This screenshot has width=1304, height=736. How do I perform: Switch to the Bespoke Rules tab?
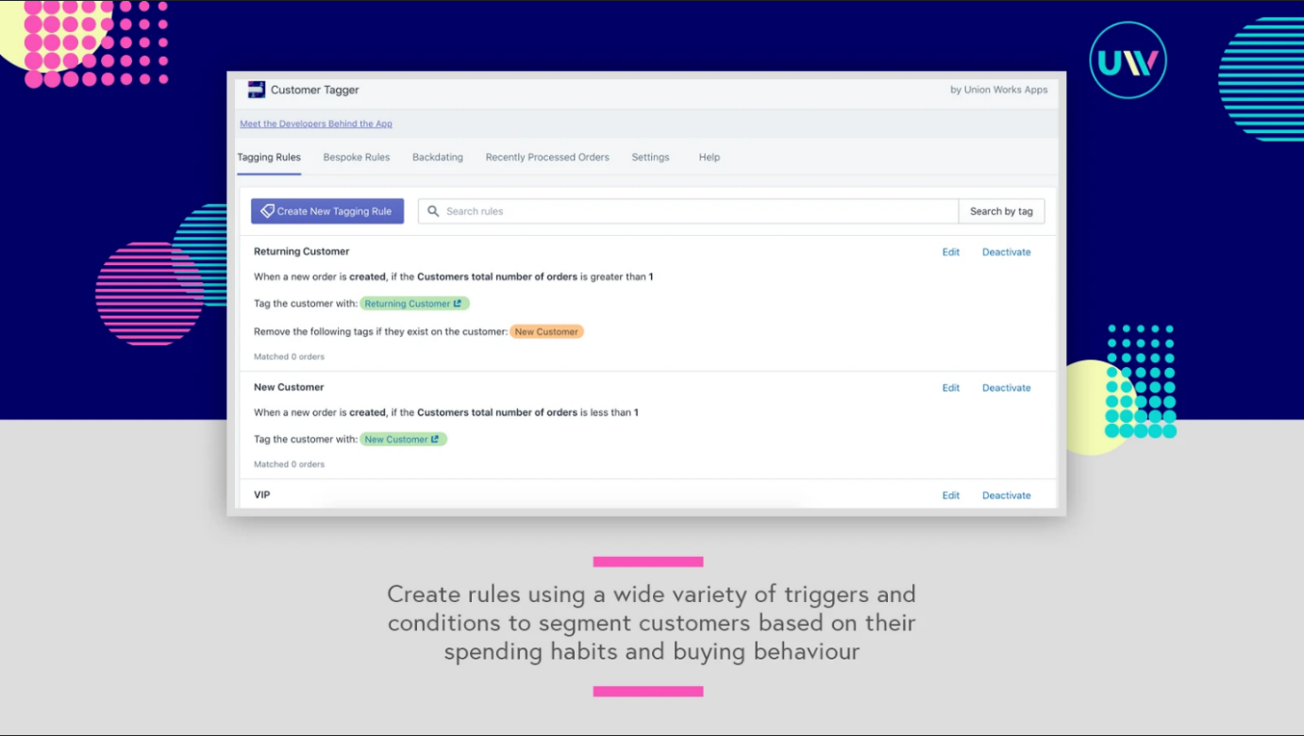[x=356, y=158]
